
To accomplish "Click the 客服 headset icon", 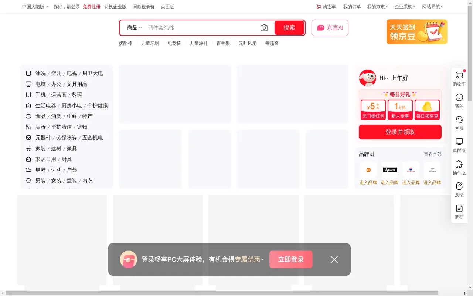I will (x=459, y=120).
